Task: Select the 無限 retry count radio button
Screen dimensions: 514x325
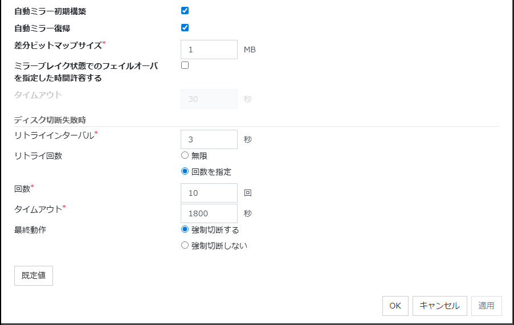Action: click(185, 155)
